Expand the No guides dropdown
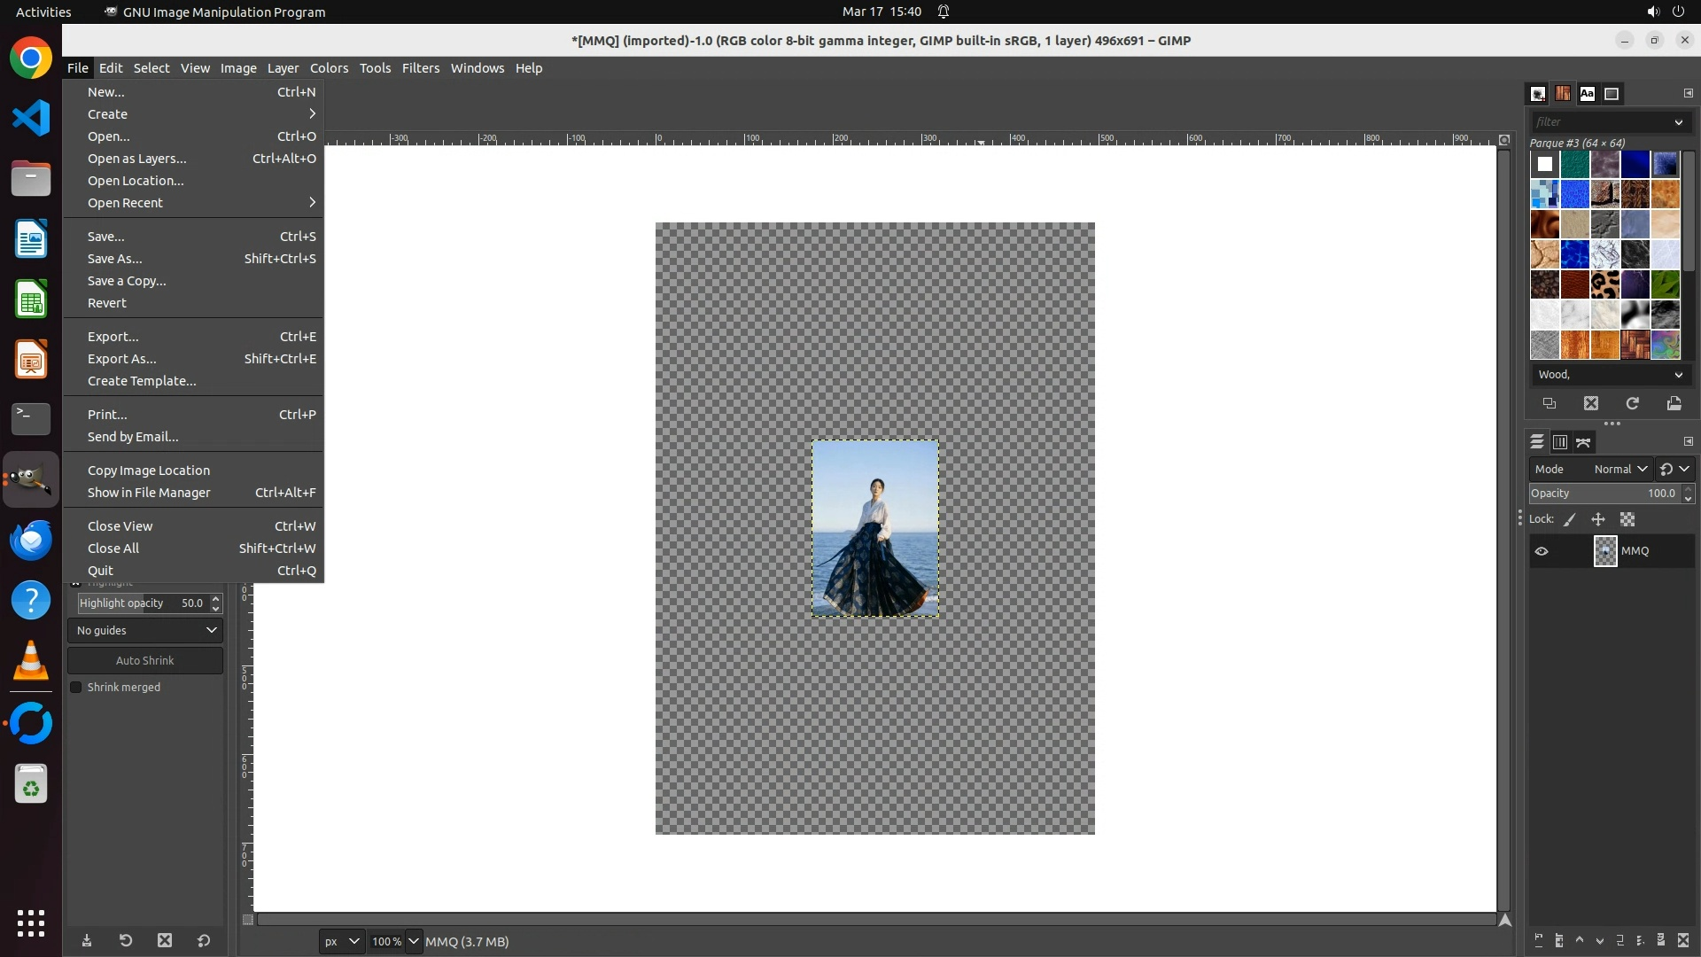1701x957 pixels. (145, 631)
